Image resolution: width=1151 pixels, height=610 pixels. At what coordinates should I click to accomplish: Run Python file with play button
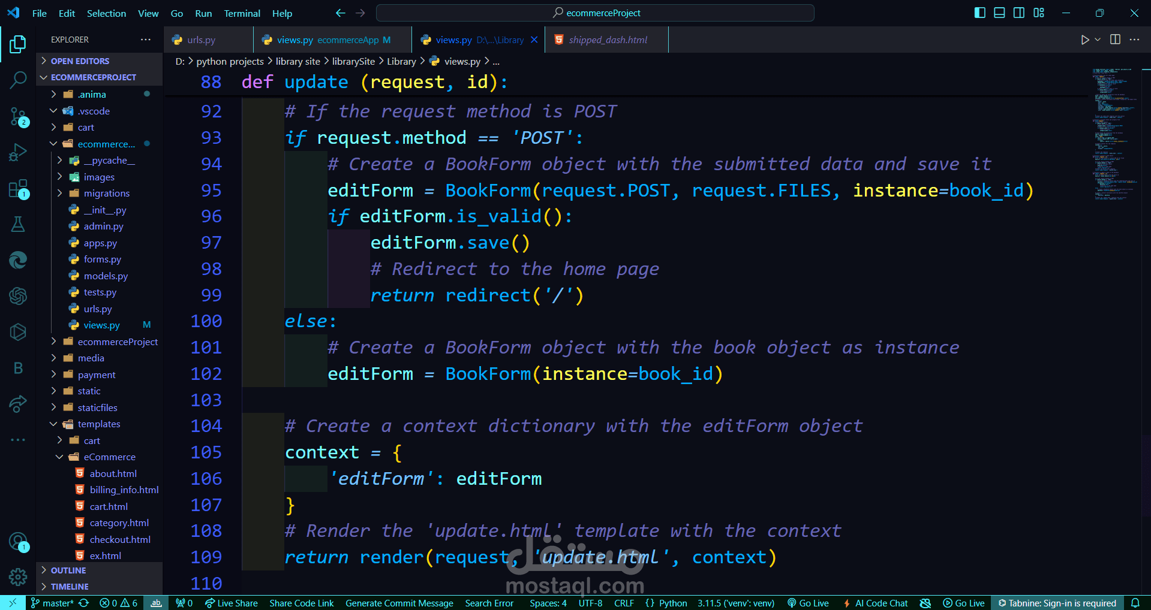[1084, 40]
